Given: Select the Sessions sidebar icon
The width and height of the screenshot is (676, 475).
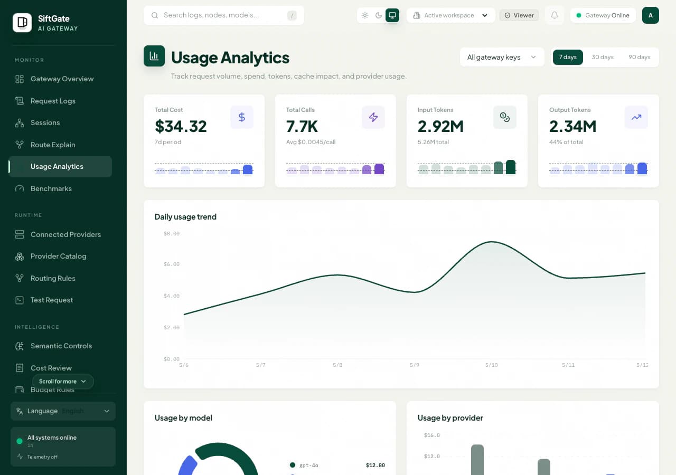Looking at the screenshot, I should click(20, 123).
